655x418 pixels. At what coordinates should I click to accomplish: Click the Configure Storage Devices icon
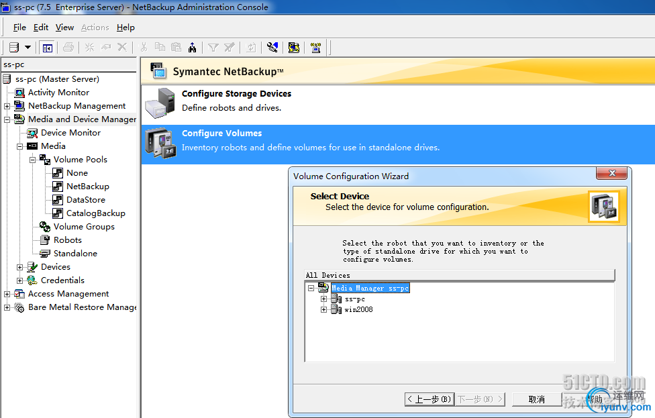(160, 103)
